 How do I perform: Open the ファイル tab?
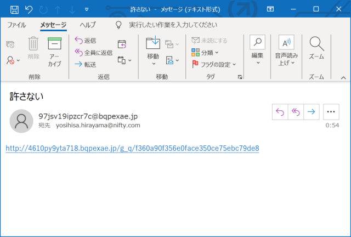point(16,25)
